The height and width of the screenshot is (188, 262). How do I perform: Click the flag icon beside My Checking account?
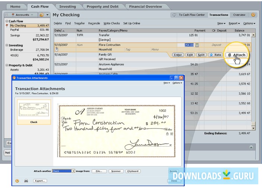7,26
